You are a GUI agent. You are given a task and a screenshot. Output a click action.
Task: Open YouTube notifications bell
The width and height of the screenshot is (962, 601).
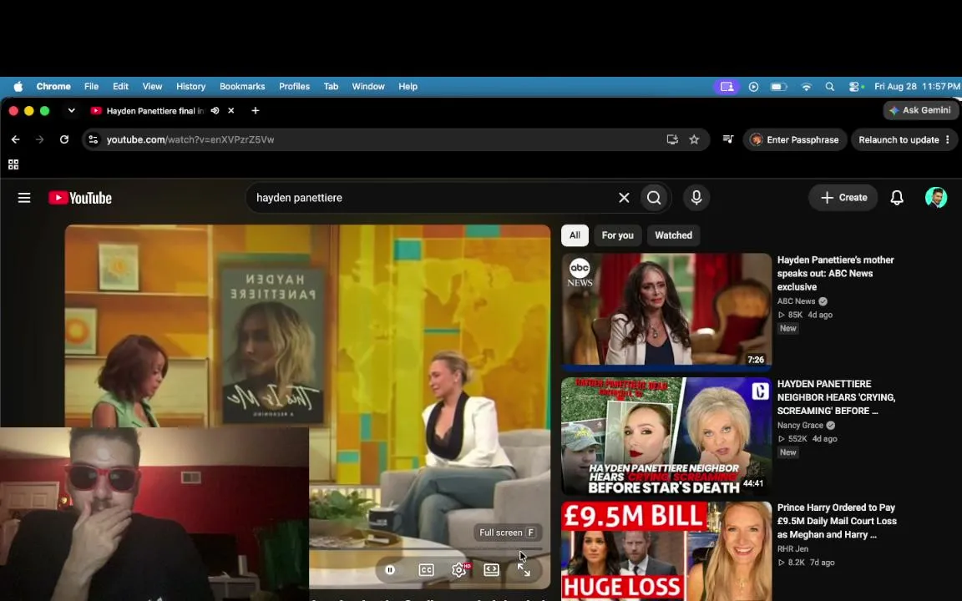coord(897,198)
